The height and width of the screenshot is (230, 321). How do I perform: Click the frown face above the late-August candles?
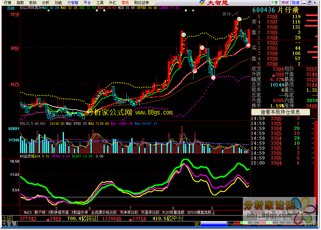click(202, 48)
